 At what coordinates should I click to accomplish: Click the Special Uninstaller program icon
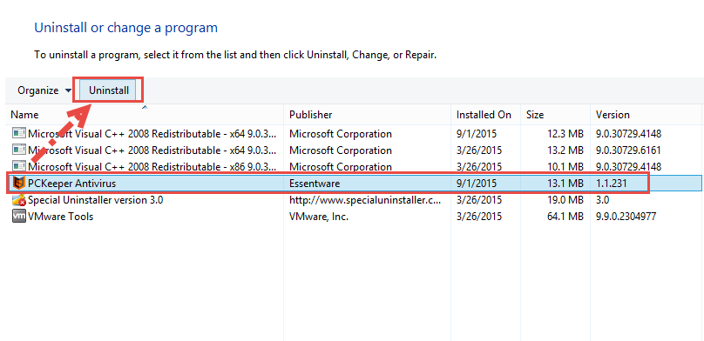click(x=19, y=200)
